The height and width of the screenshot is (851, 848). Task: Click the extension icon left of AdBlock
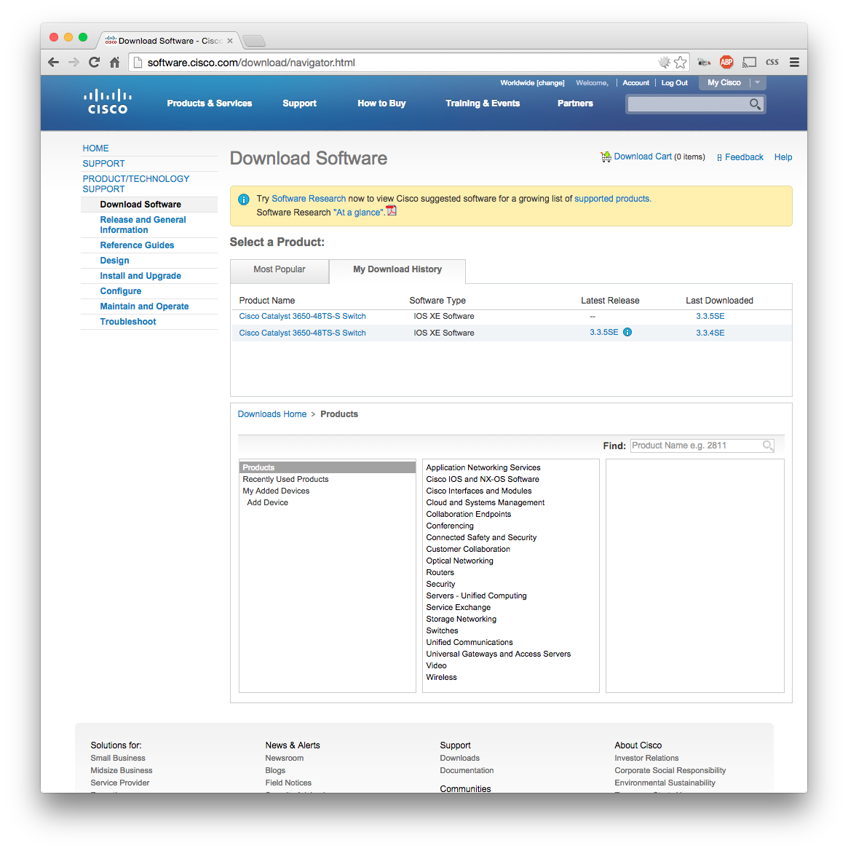(x=704, y=63)
